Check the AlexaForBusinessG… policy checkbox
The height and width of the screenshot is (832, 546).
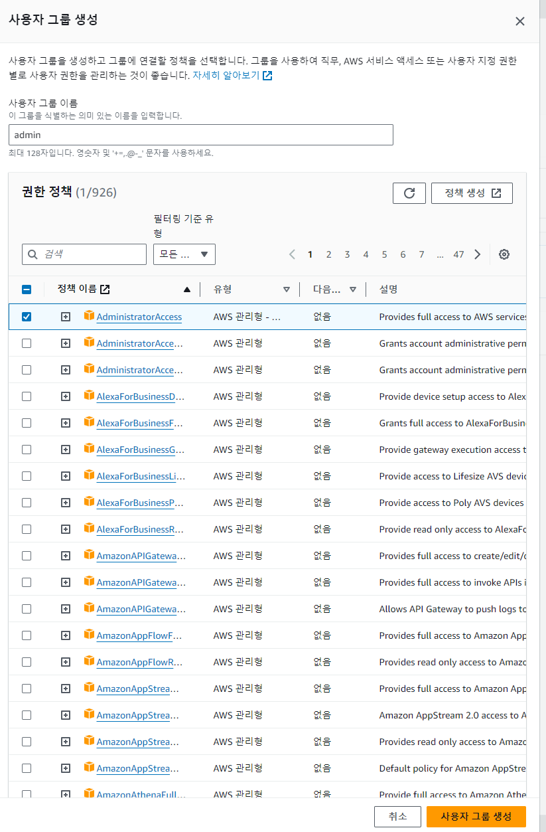pyautogui.click(x=27, y=450)
